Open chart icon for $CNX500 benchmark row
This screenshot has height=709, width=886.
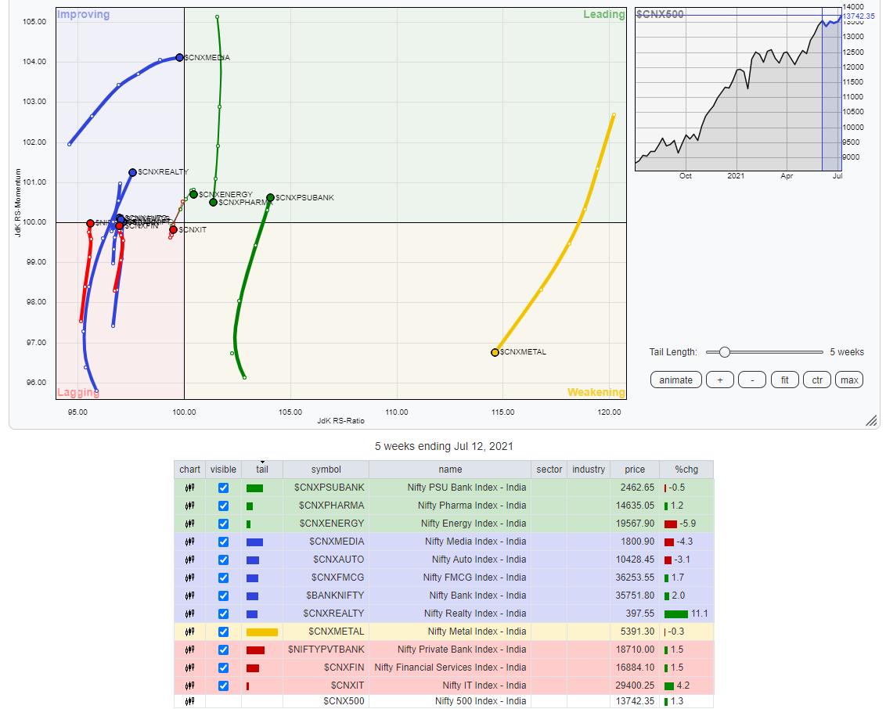pyautogui.click(x=189, y=701)
